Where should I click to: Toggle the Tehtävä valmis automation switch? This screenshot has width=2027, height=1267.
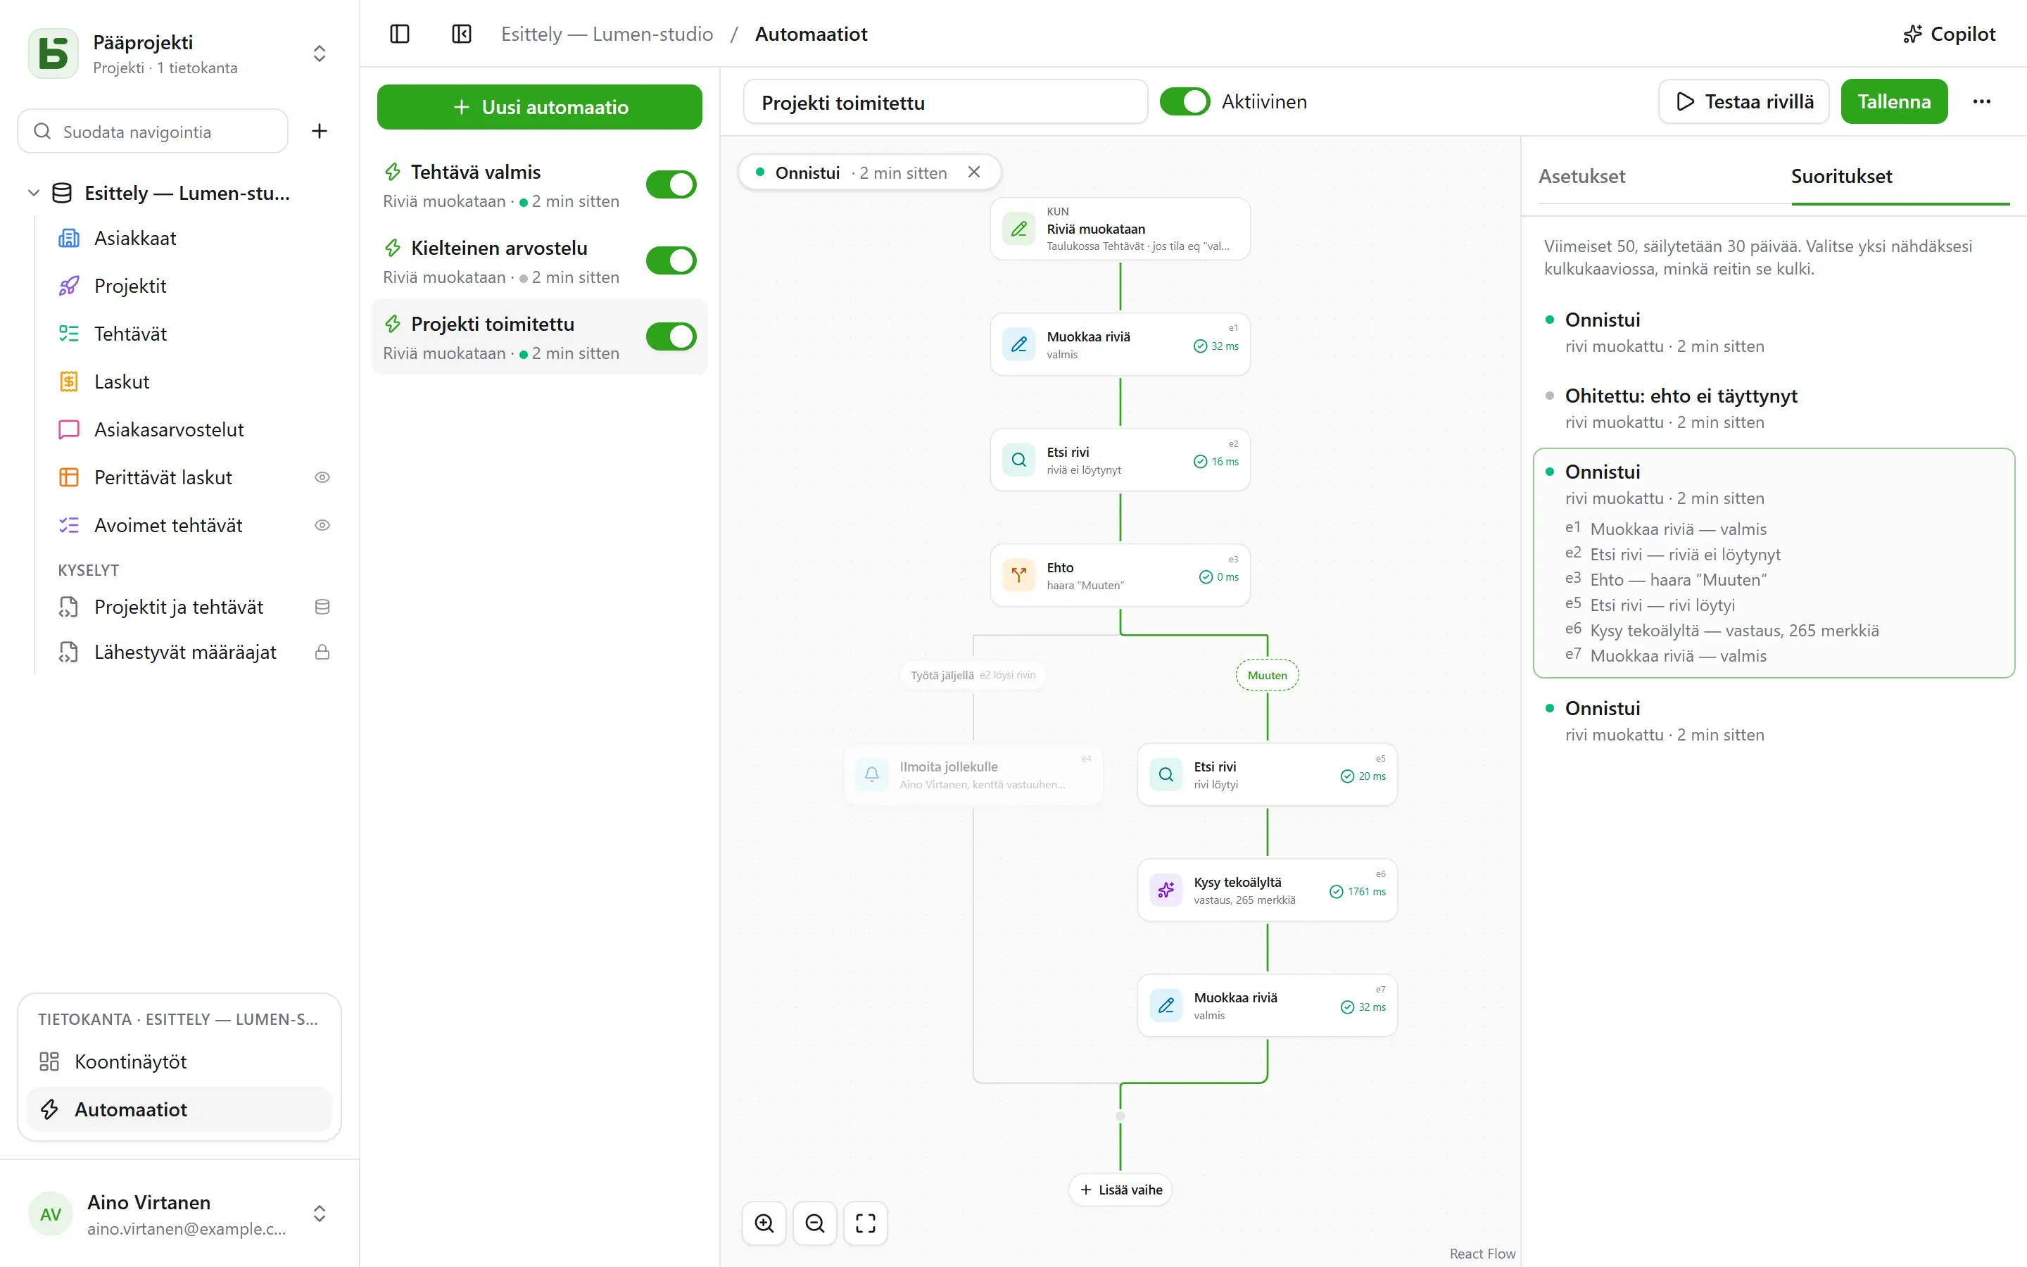click(x=671, y=184)
